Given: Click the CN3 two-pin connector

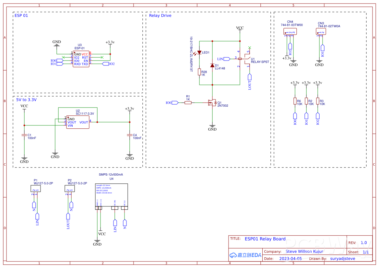Looking at the screenshot, I should [321, 31].
